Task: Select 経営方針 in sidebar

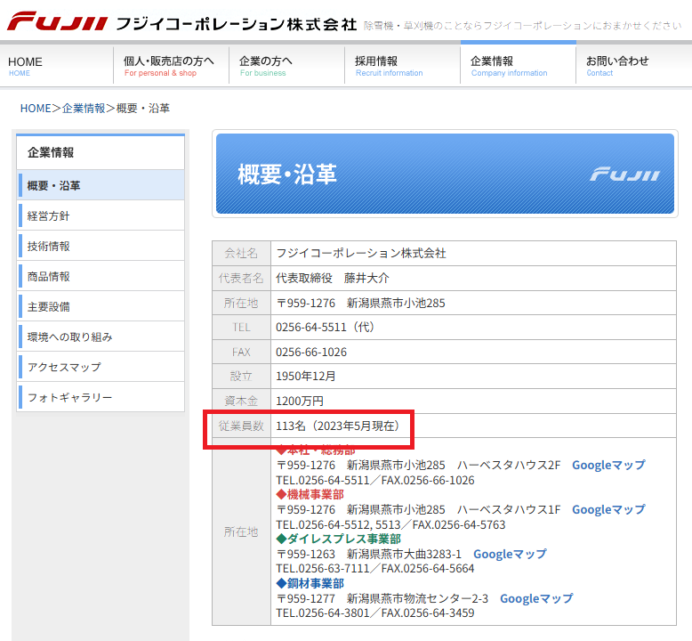Action: click(101, 216)
